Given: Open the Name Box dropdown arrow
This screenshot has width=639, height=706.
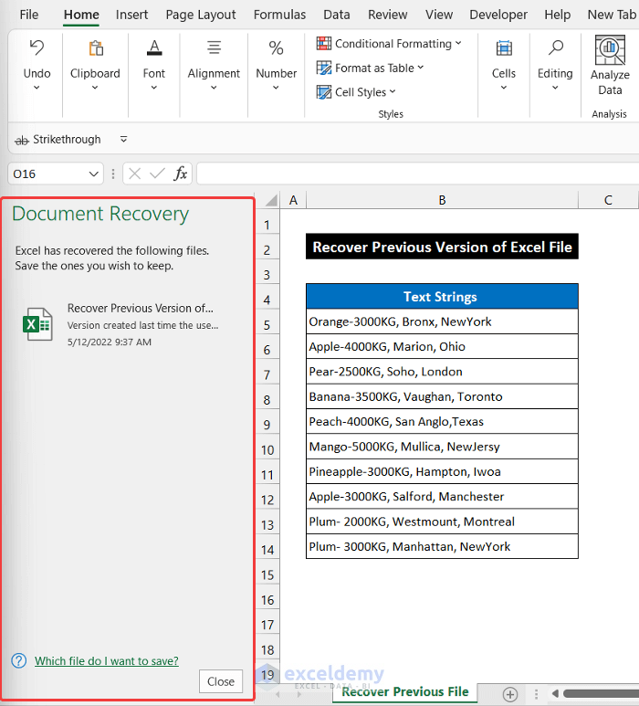Looking at the screenshot, I should point(94,174).
